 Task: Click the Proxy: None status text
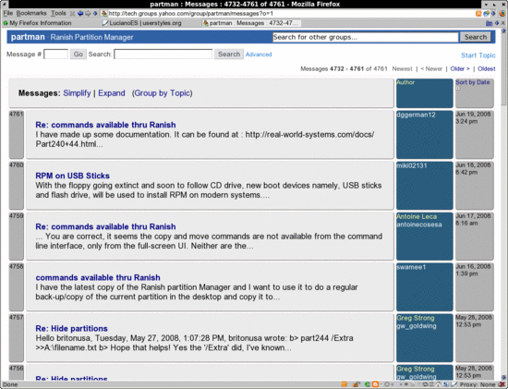pos(478,384)
